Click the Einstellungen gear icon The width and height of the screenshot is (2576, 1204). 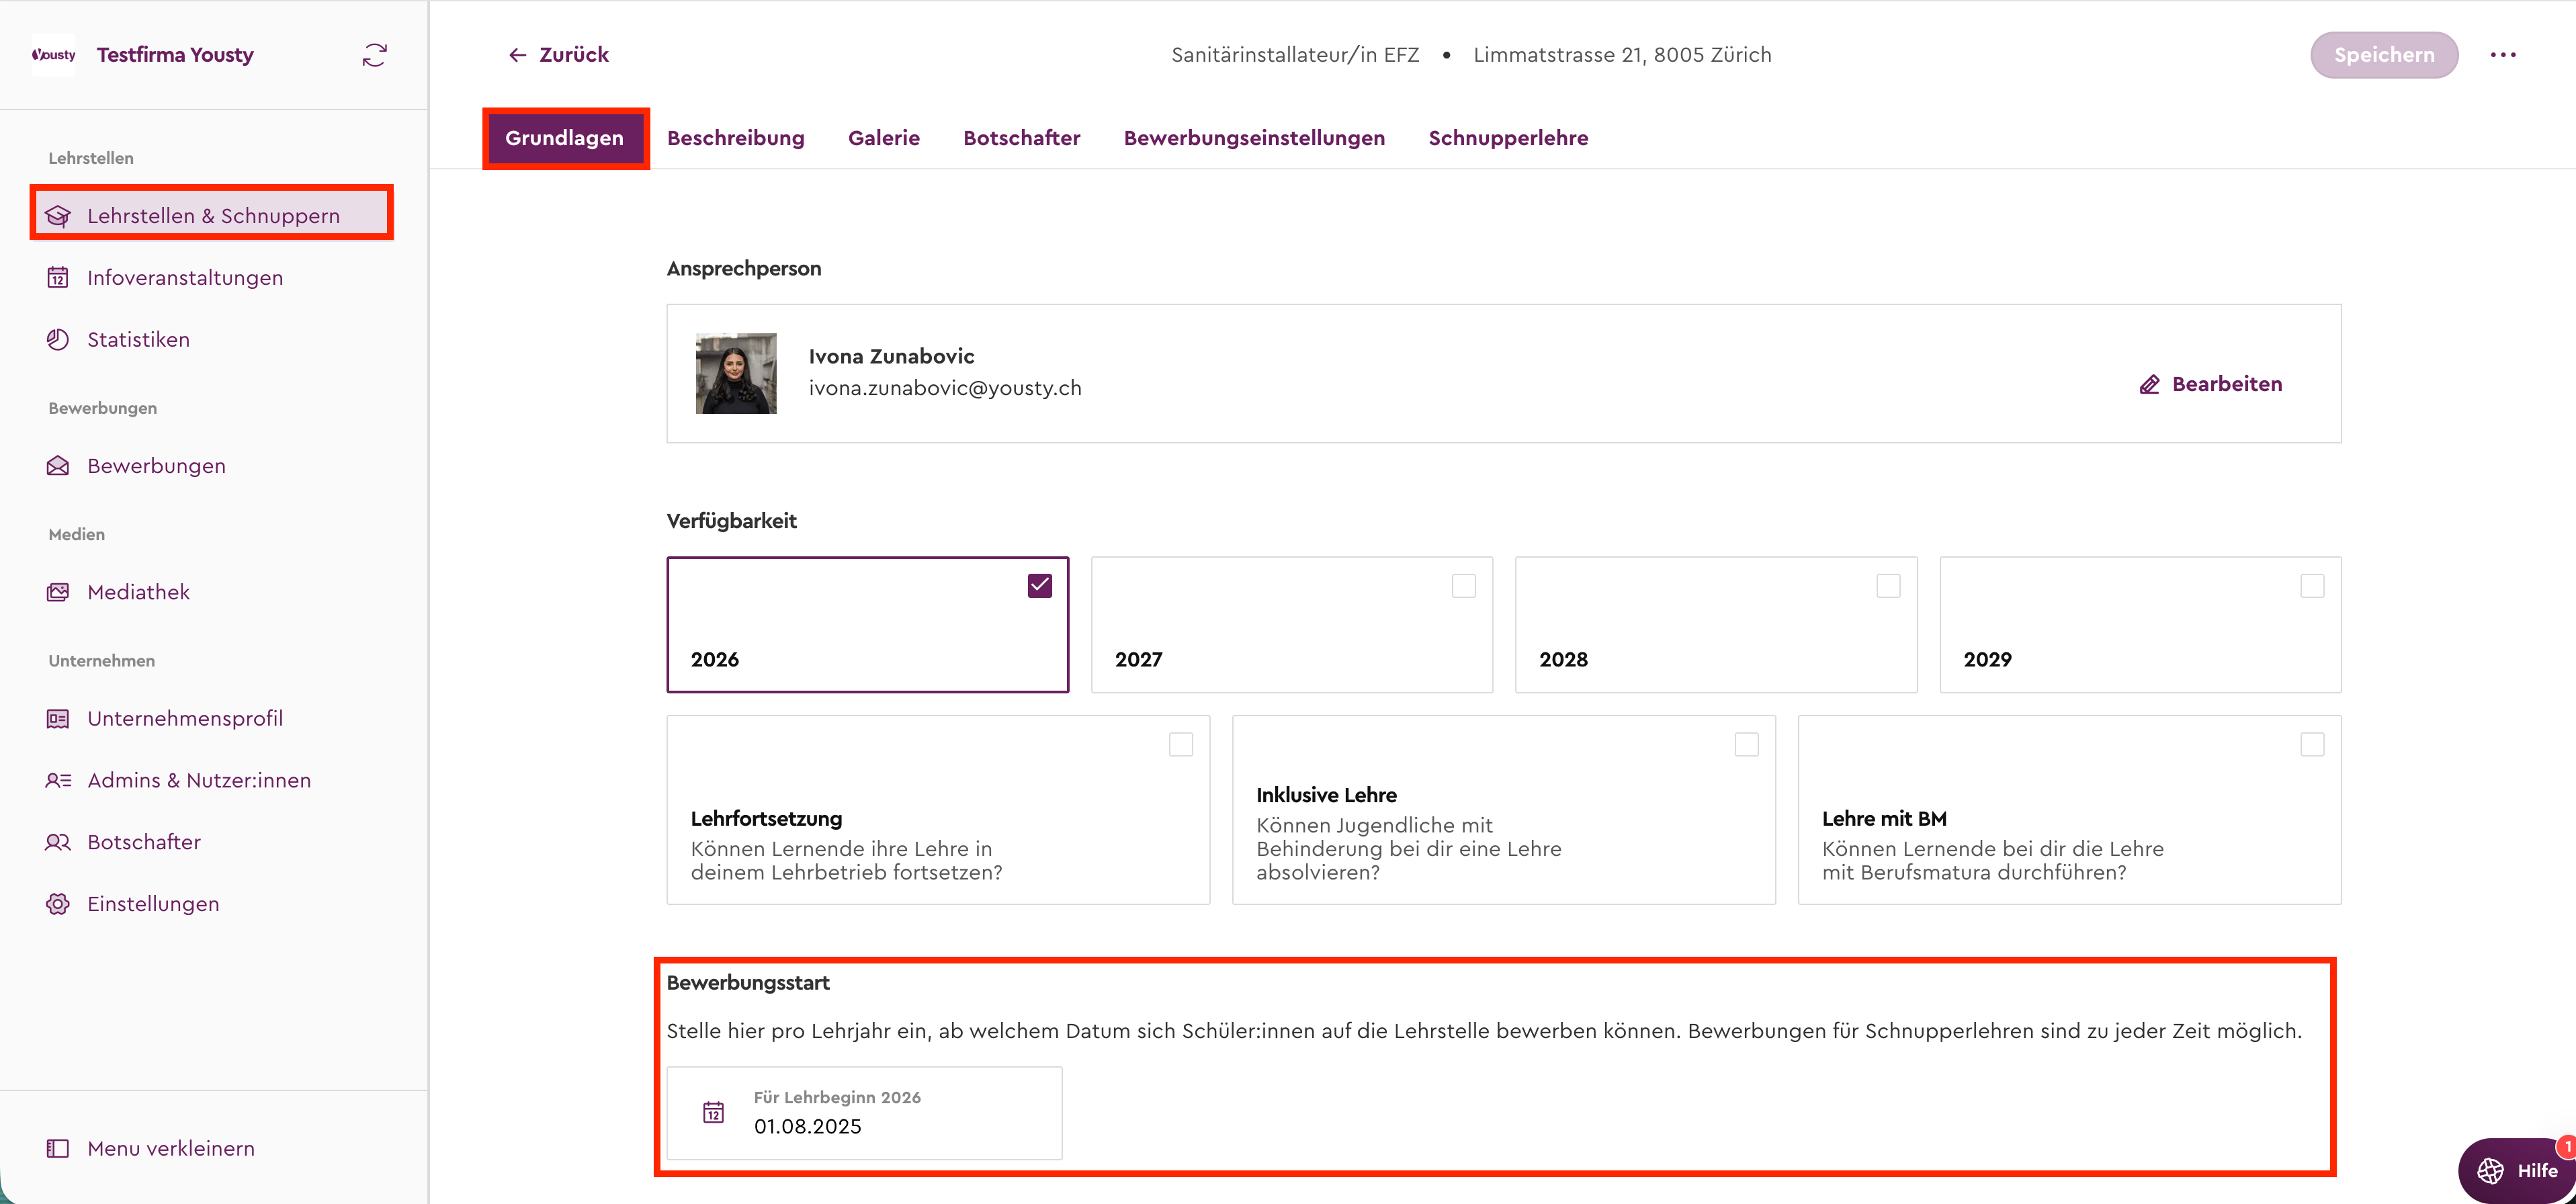[x=58, y=904]
